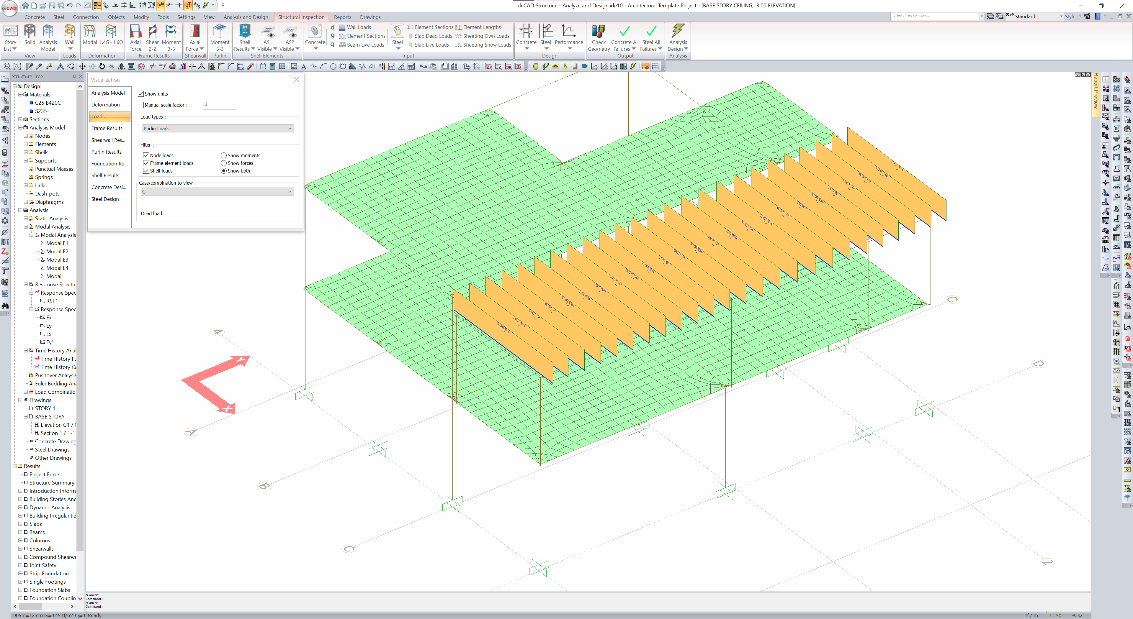The image size is (1133, 619).
Task: Open the Analysis and Design tab
Action: point(246,17)
